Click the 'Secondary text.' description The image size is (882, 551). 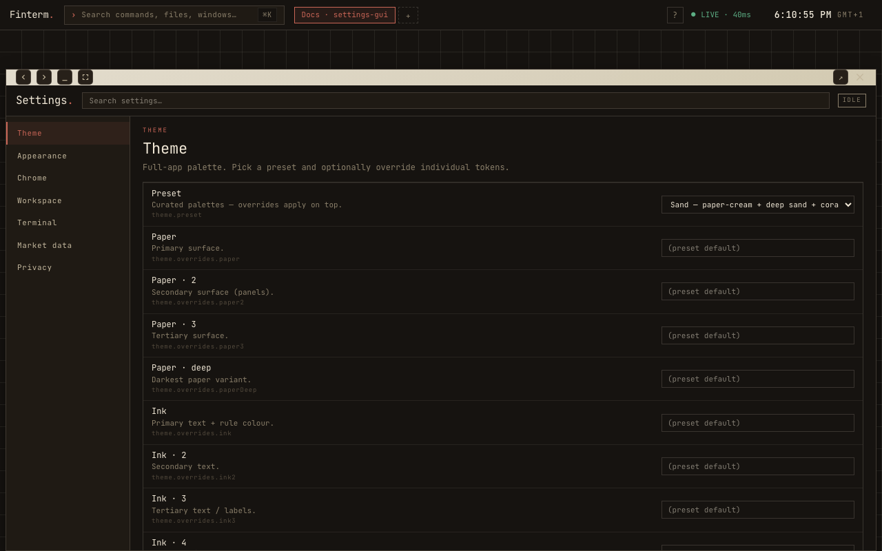tap(186, 467)
